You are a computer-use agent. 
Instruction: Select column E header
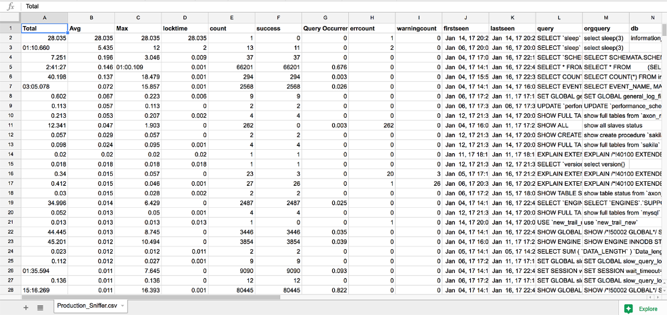point(231,18)
